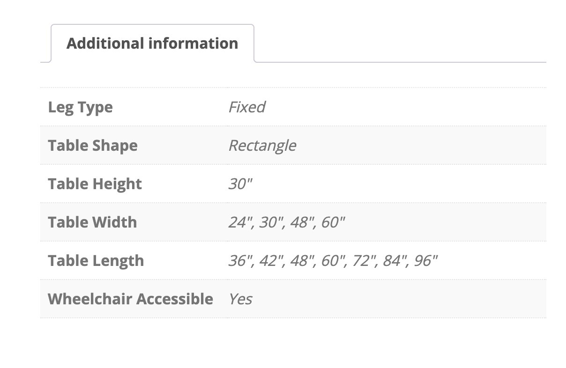Click 48" in the Table Width row
Viewport: 566px width, 368px height.
pyautogui.click(x=302, y=222)
